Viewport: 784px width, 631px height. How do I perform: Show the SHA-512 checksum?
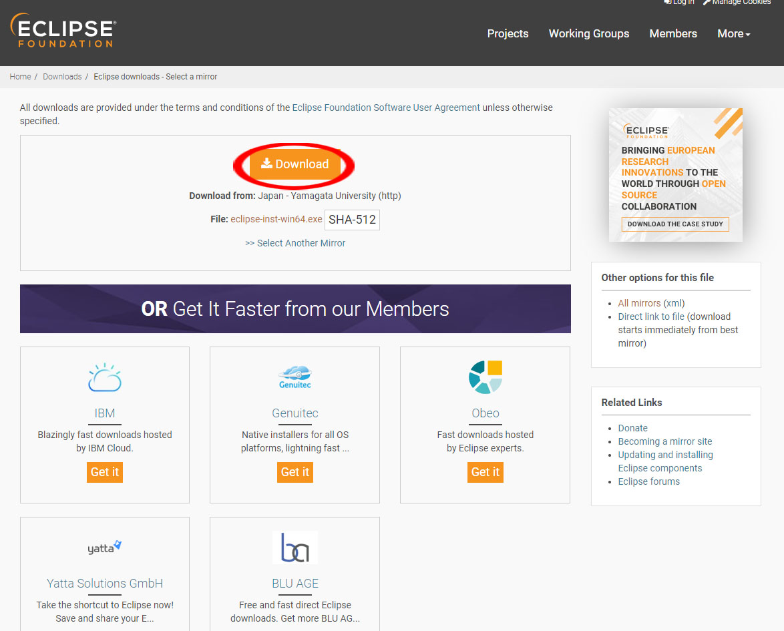click(x=352, y=220)
